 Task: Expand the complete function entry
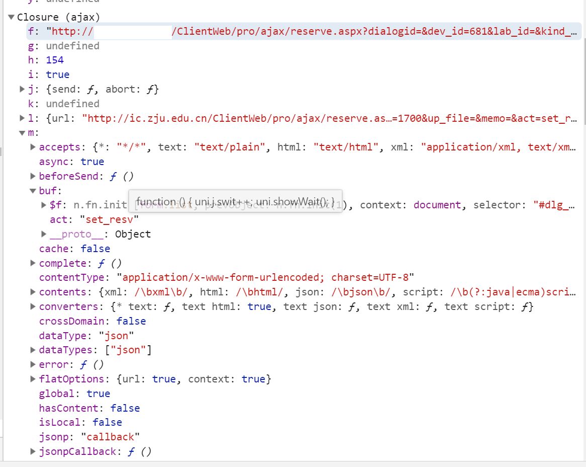pos(33,263)
